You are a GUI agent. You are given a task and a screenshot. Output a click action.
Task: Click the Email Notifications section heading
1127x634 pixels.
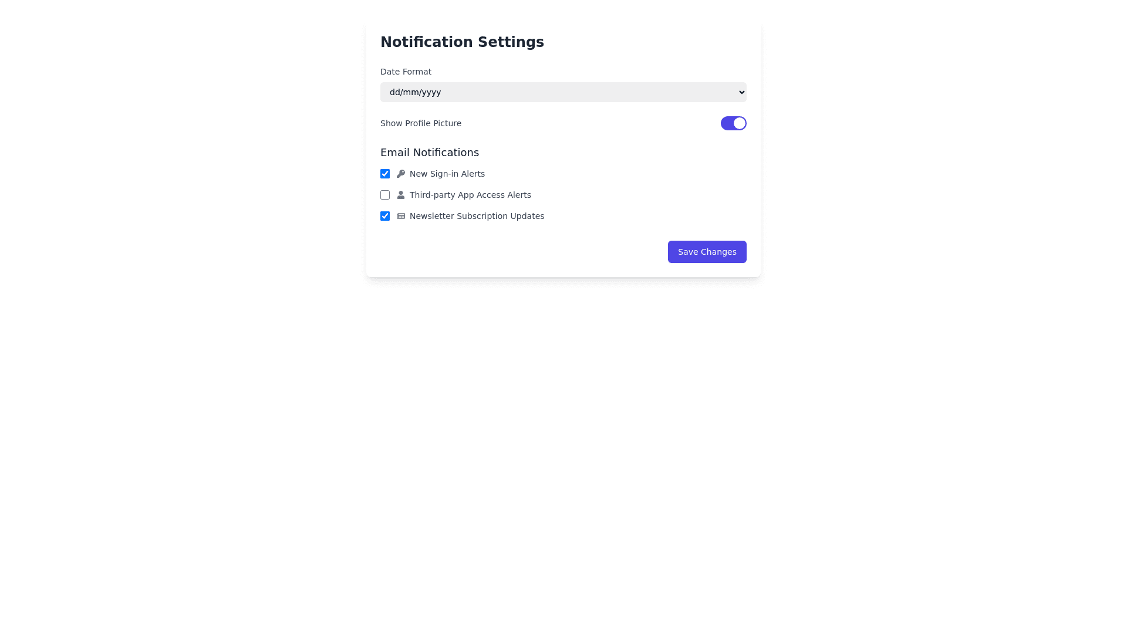(430, 153)
